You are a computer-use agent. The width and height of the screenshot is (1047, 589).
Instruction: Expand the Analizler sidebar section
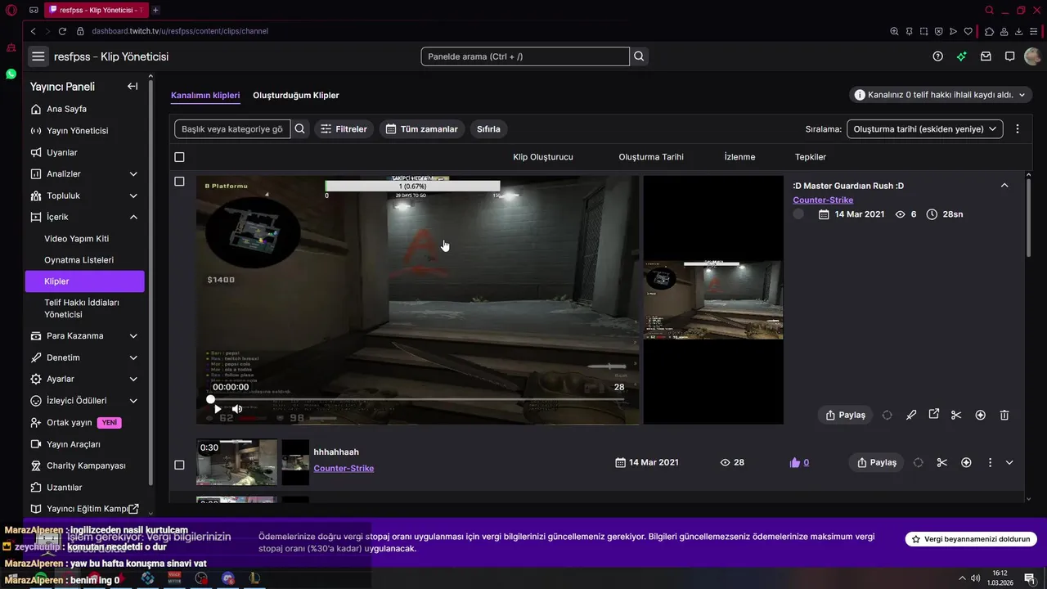pyautogui.click(x=133, y=173)
